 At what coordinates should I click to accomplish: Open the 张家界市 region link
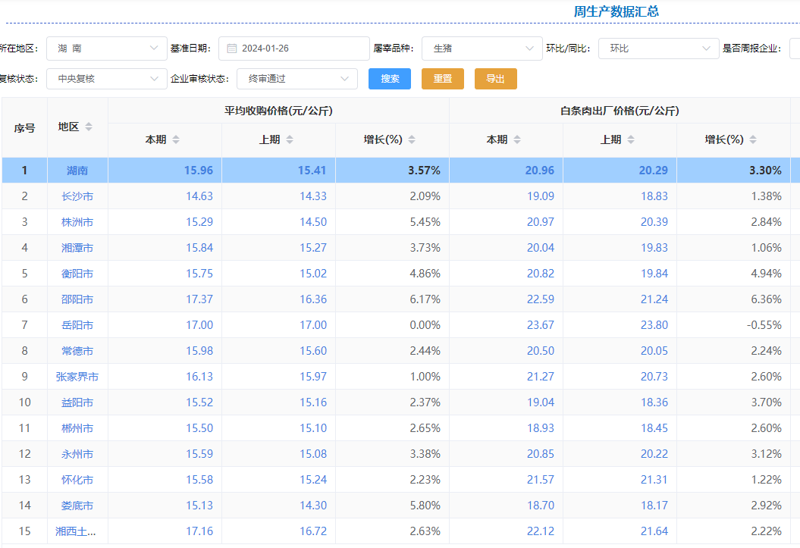tap(77, 377)
